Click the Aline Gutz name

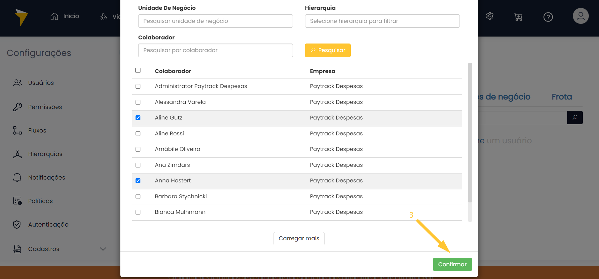pos(168,118)
